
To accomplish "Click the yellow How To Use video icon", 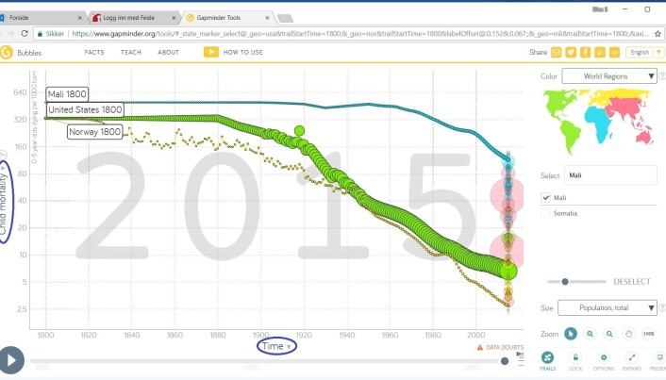I will 211,52.
